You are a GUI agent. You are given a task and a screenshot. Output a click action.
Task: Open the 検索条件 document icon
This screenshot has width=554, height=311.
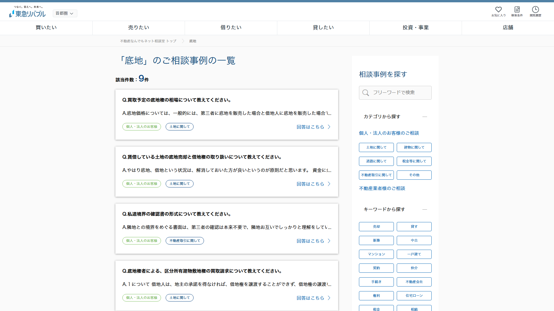(517, 12)
